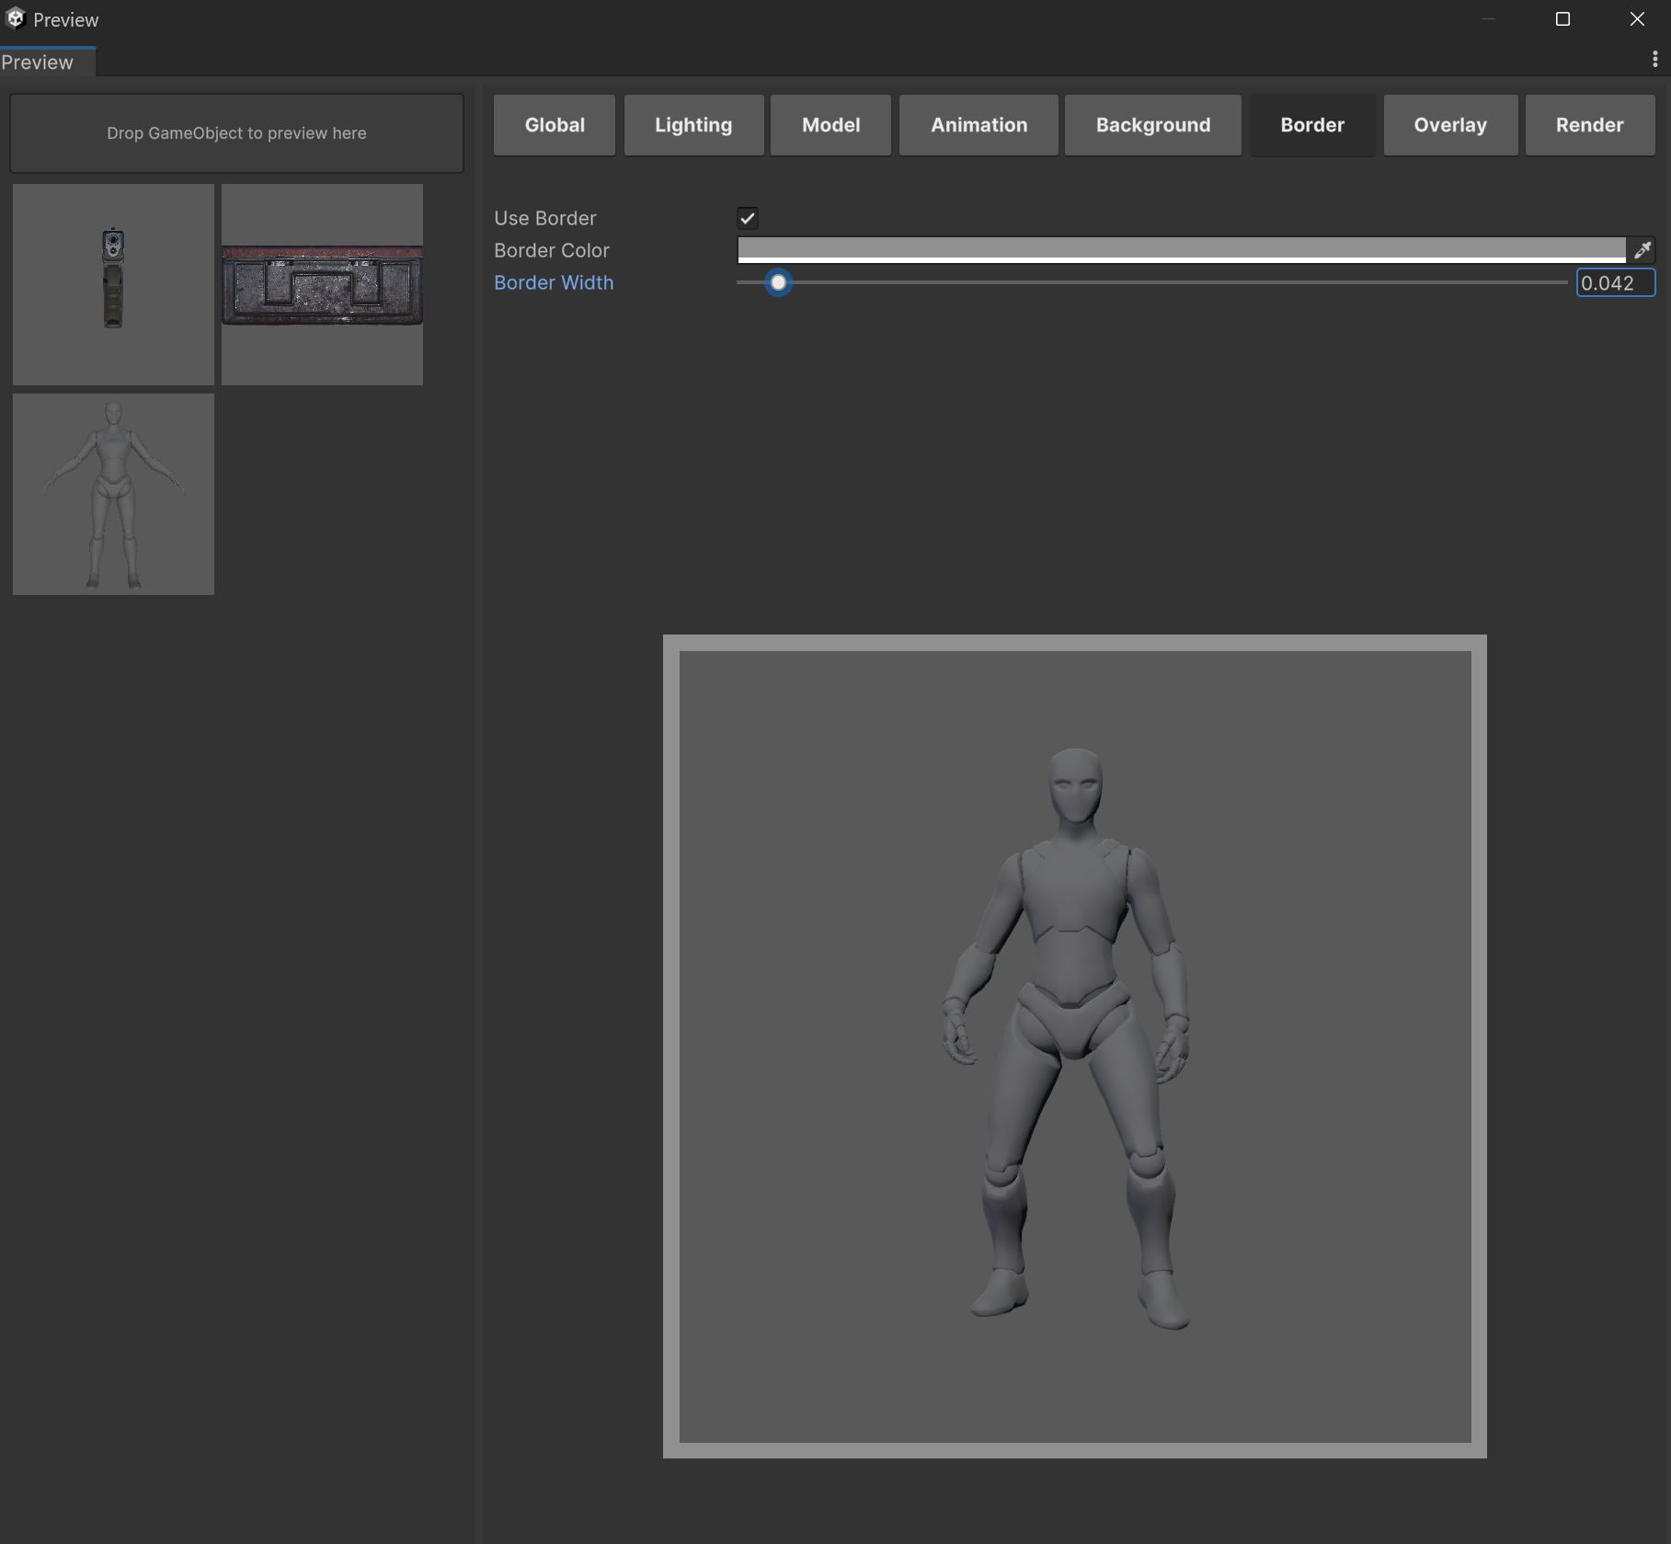Uncheck the Use Border checkbox
This screenshot has width=1671, height=1544.
click(x=747, y=219)
